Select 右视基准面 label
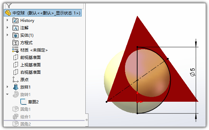Image resolution: width=209 pixels, height=130 pixels. coord(30,72)
